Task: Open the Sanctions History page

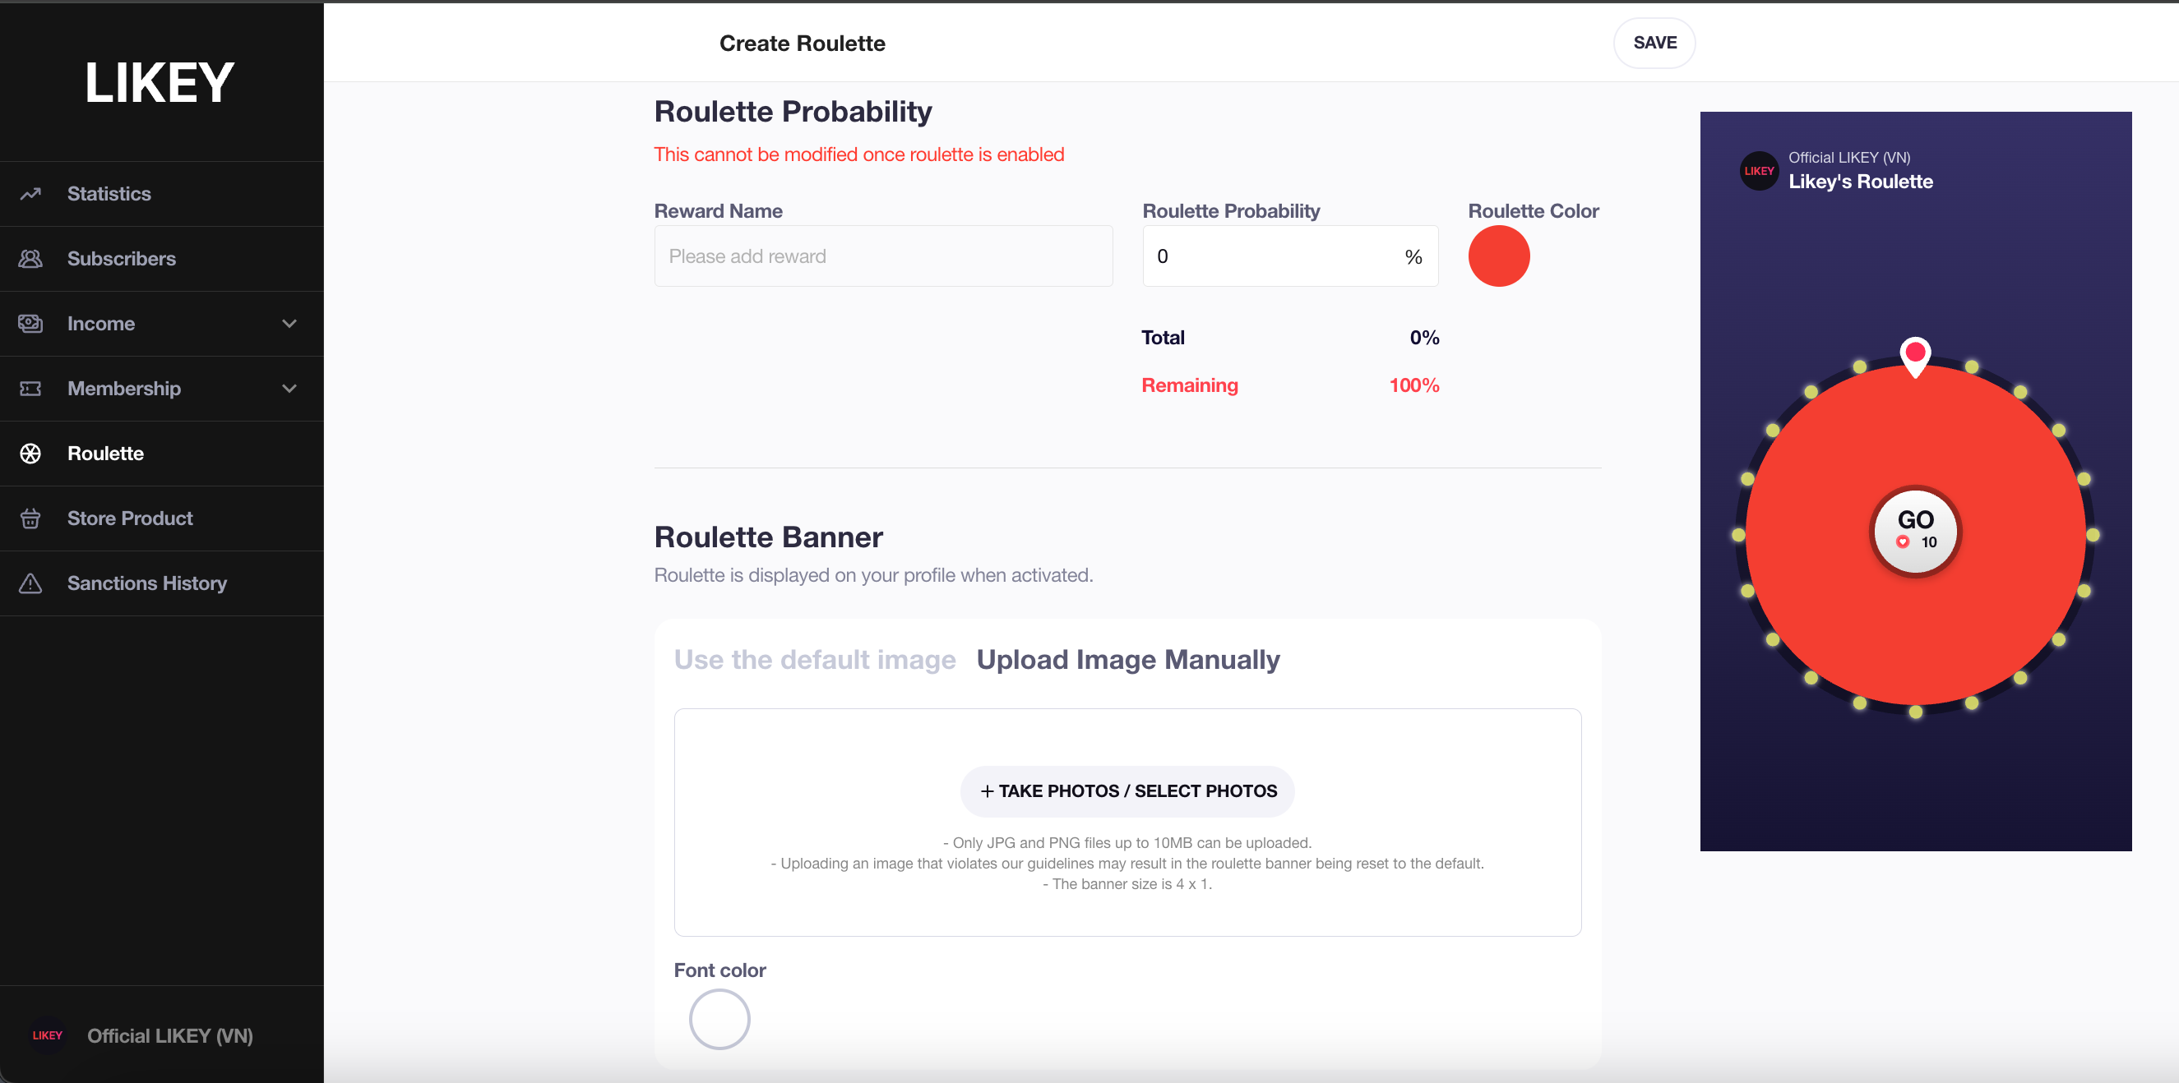Action: coord(161,583)
